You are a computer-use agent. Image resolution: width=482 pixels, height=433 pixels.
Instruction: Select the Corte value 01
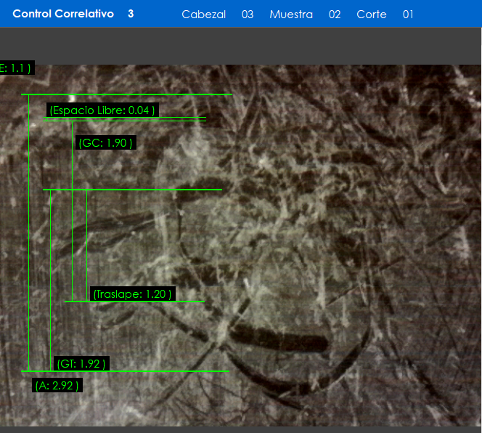click(408, 15)
